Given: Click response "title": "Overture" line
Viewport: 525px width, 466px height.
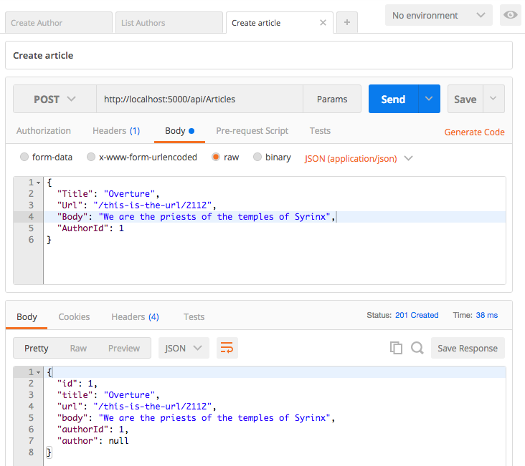Looking at the screenshot, I should tap(108, 395).
